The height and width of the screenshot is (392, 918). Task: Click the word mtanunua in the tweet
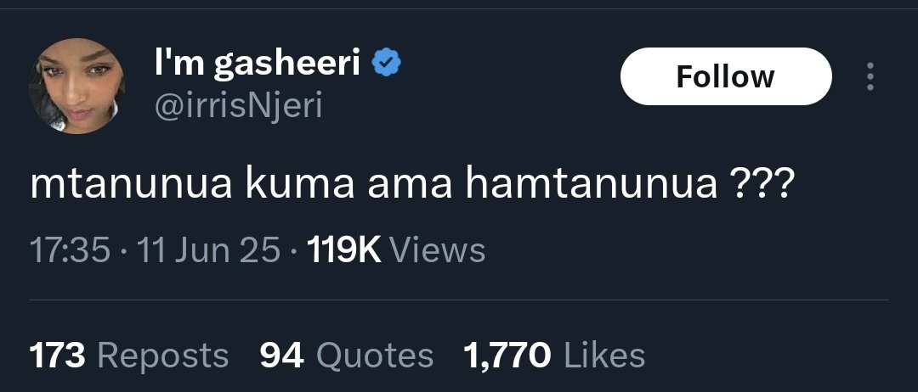pyautogui.click(x=131, y=186)
